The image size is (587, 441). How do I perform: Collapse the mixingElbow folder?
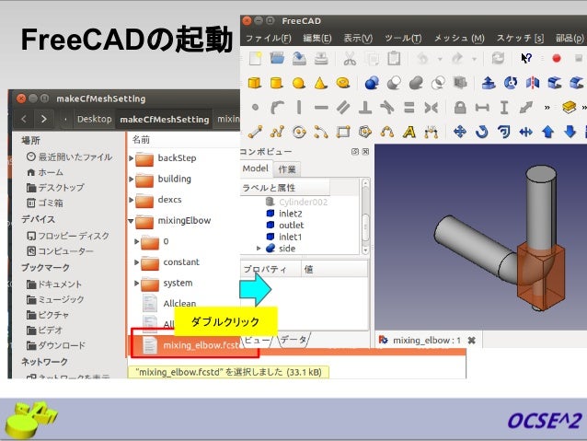131,221
